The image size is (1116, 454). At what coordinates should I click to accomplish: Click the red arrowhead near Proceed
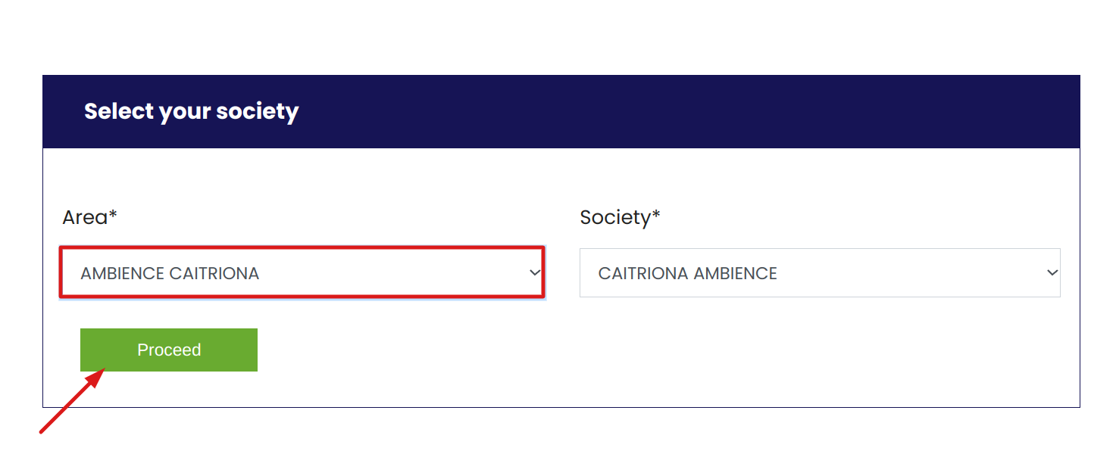[x=97, y=376]
